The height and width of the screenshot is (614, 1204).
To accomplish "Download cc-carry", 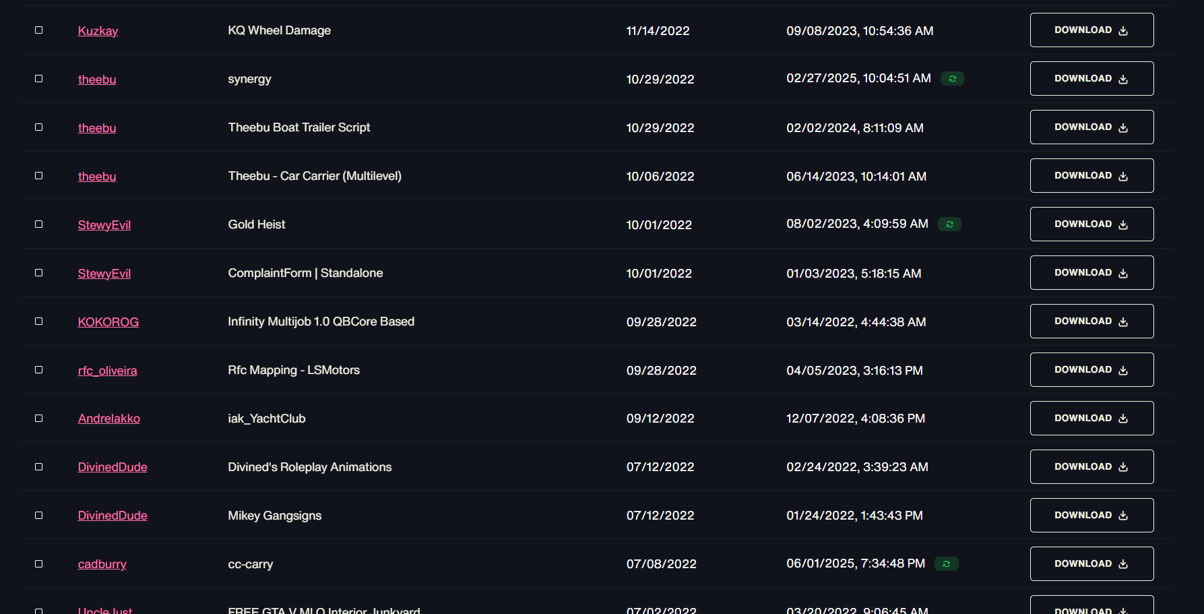I will (x=1091, y=564).
